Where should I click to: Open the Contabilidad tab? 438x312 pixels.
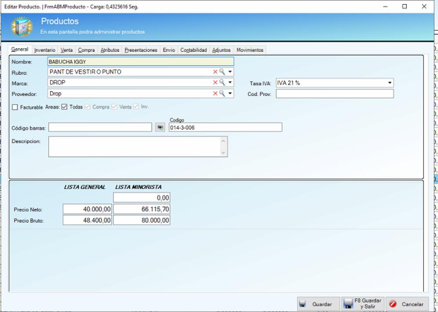tap(194, 50)
